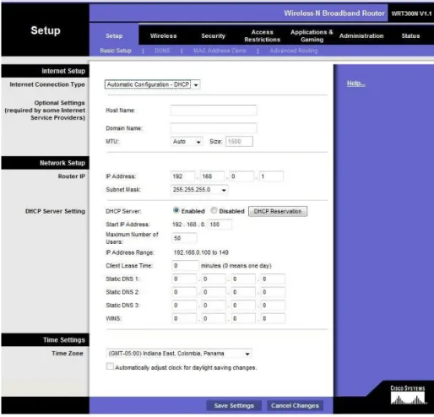Click the Host Name field
This screenshot has height=417, width=434.
(214, 110)
